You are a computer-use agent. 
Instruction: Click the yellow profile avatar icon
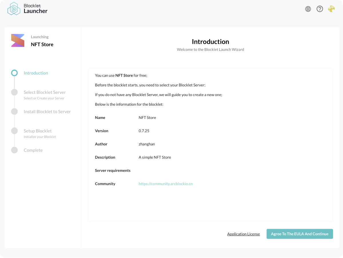331,9
